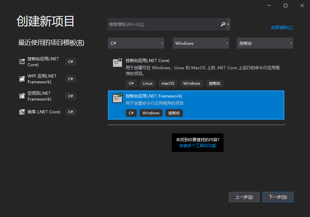Open the C# language dropdown
The width and height of the screenshot is (310, 217).
[136, 43]
